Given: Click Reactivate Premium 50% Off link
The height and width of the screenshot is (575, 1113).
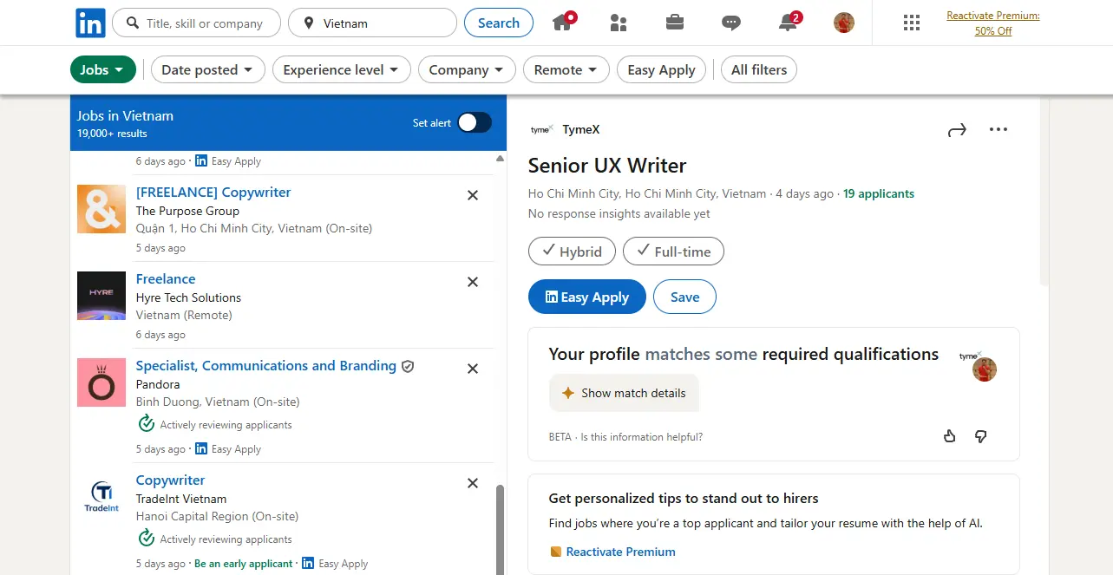Looking at the screenshot, I should pos(993,23).
